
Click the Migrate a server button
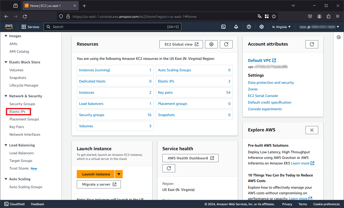99,184
